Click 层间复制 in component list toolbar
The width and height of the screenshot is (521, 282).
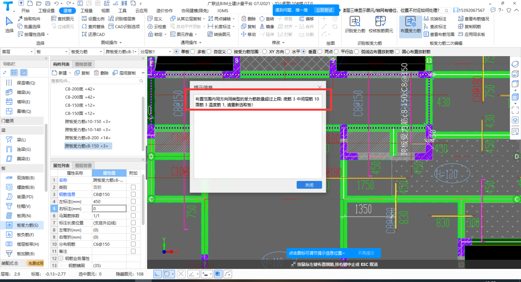coord(124,73)
